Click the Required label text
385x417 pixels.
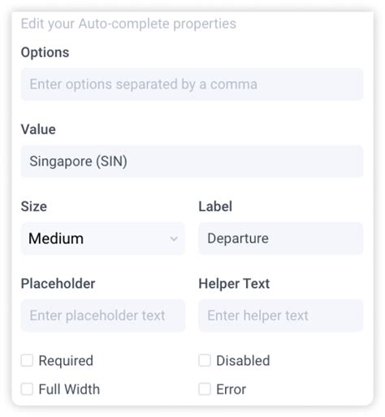point(66,361)
